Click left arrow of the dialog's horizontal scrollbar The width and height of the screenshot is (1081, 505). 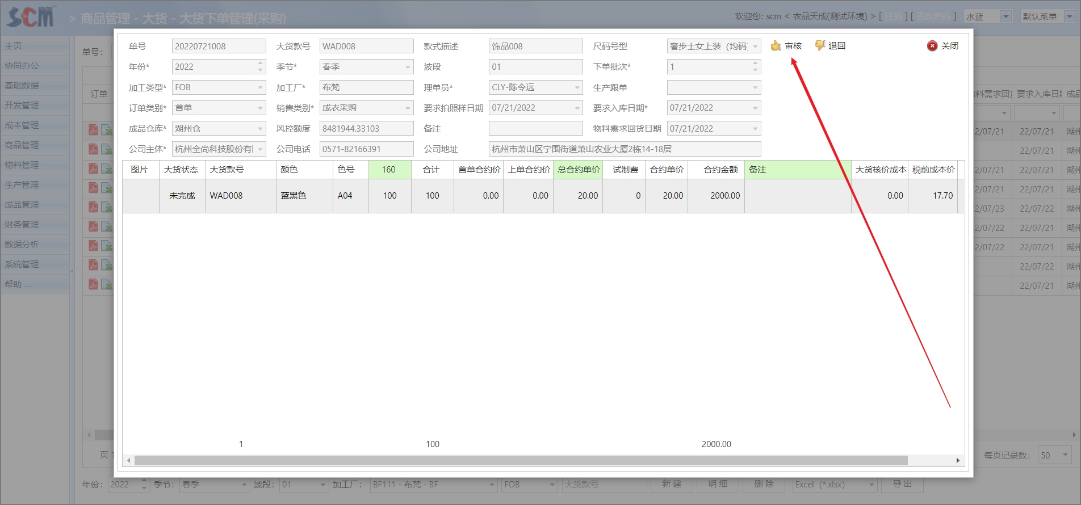click(129, 460)
